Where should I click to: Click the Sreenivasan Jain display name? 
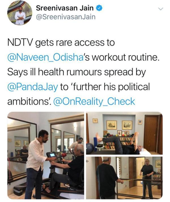pos(65,8)
